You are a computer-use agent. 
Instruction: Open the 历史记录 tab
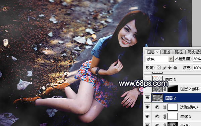coord(193,52)
